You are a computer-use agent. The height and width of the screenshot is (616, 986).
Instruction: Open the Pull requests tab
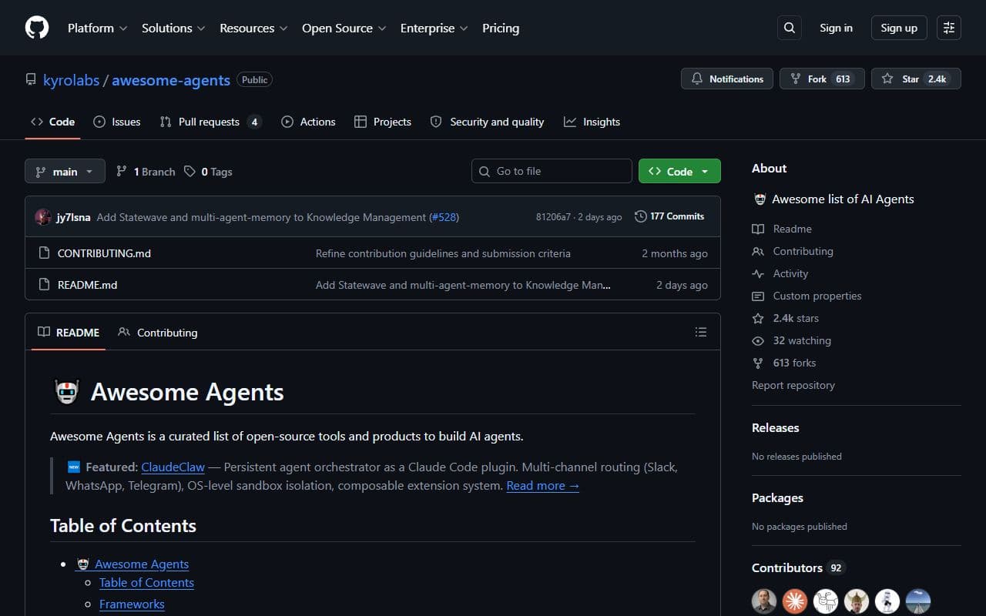click(x=210, y=122)
